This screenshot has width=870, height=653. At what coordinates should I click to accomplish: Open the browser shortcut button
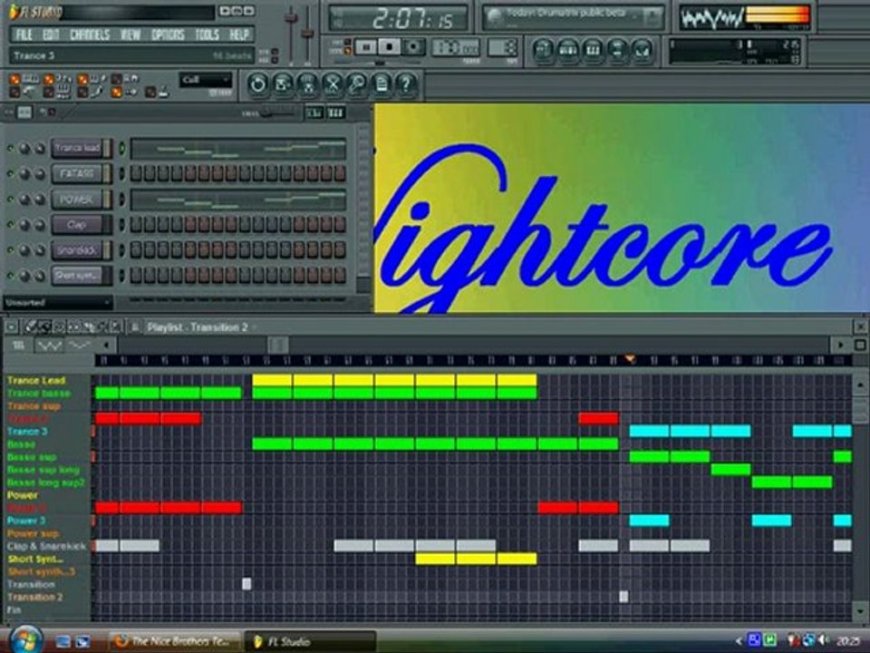[617, 50]
